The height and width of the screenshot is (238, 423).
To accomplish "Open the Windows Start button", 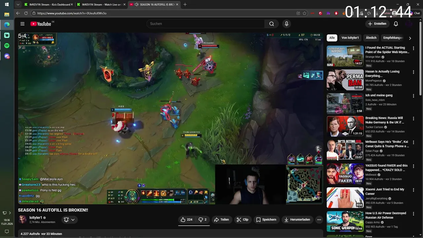I will coord(7,4).
